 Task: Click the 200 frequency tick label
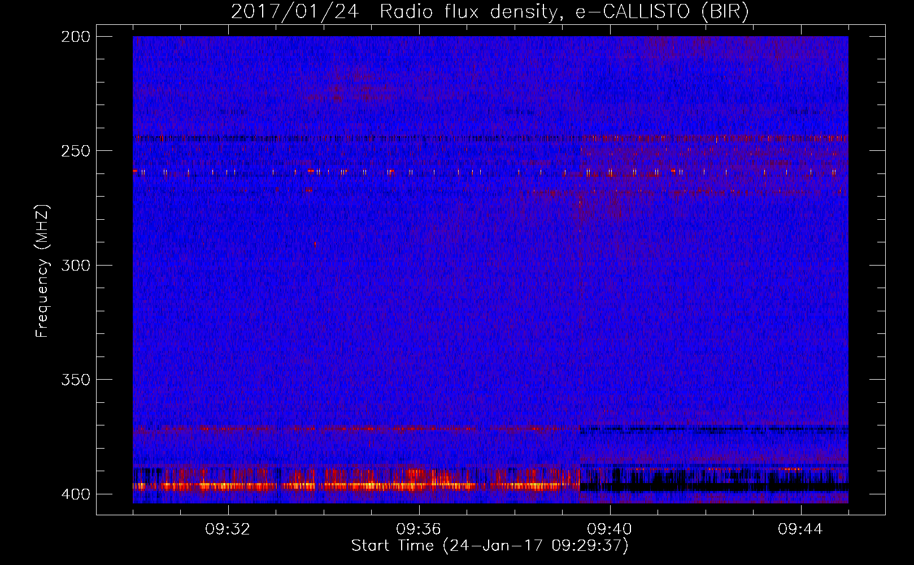click(x=75, y=37)
